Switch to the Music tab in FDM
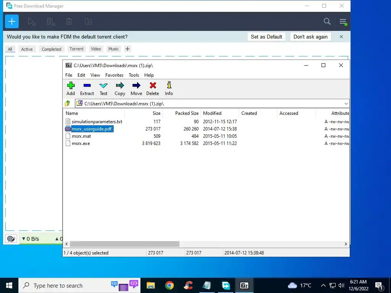The image size is (391, 293). 113,49
